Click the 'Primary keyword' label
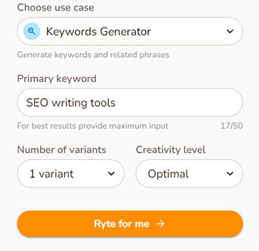The height and width of the screenshot is (251, 259). 57,78
